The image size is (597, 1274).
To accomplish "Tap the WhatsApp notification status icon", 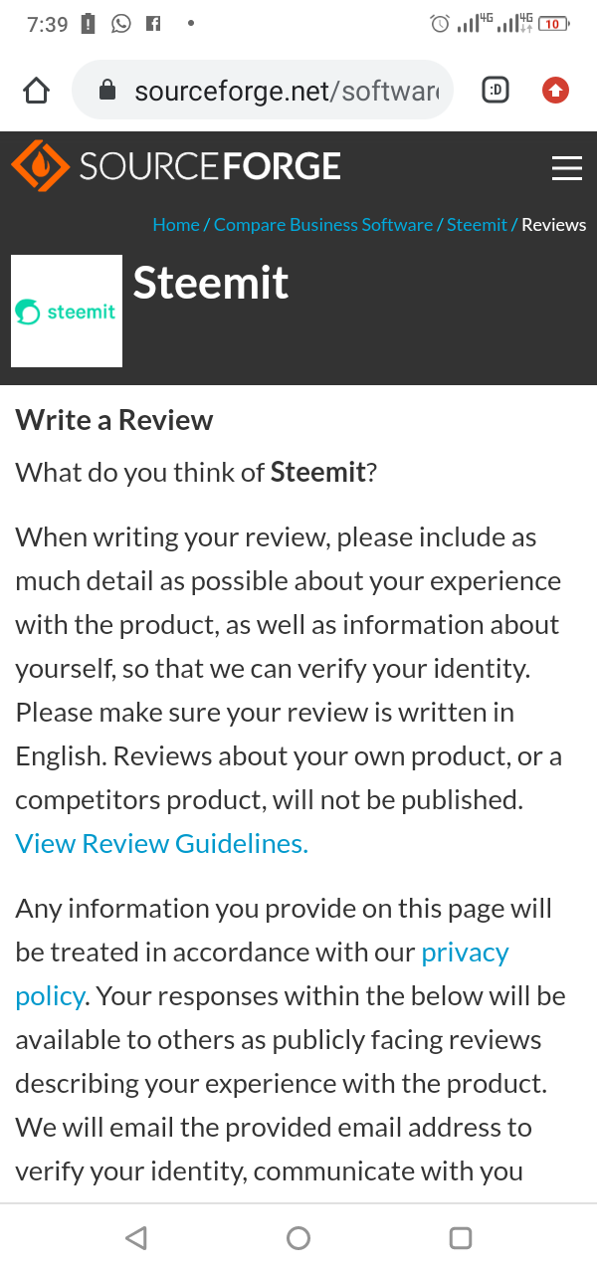I will [x=121, y=24].
